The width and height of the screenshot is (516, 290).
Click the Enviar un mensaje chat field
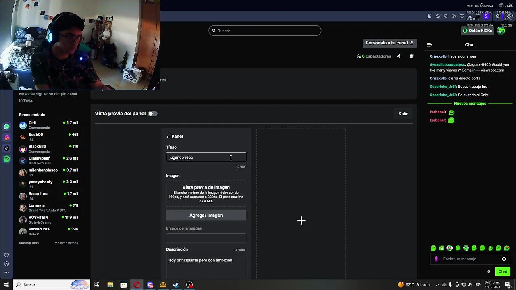470,259
